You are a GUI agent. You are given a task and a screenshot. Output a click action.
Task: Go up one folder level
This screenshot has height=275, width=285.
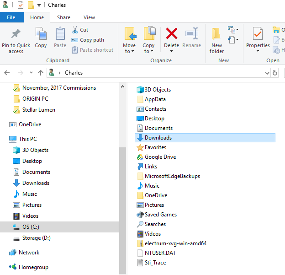41,73
